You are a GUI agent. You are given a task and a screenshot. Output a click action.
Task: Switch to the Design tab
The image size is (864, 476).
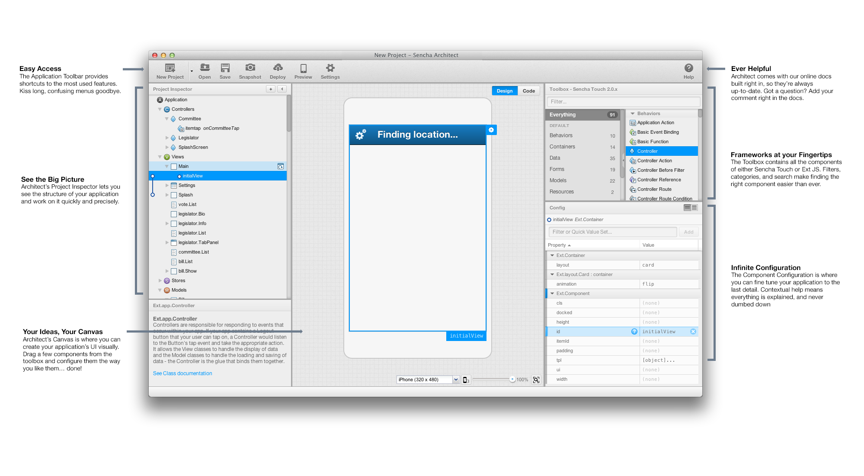pyautogui.click(x=505, y=91)
